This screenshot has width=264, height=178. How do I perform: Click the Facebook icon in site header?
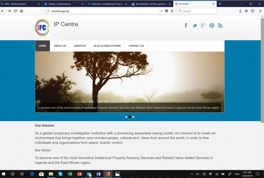[186, 25]
